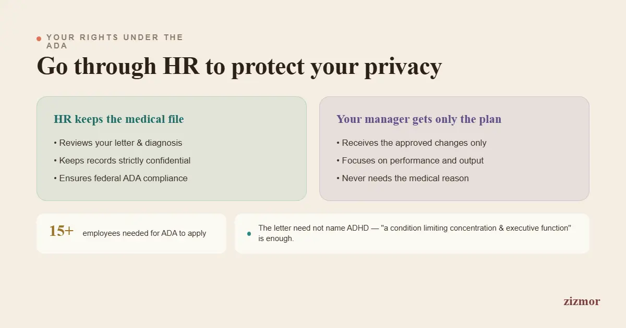Click 'Focuses on performance and output' bullet

click(410, 160)
